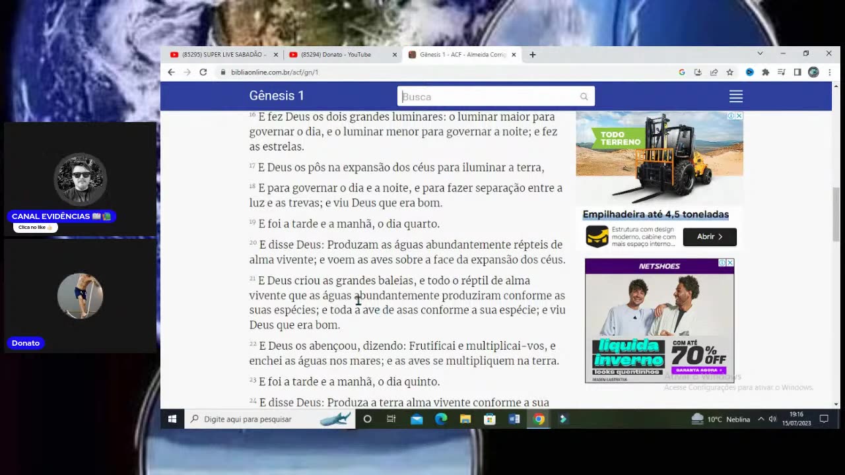The width and height of the screenshot is (845, 475).
Task: Click the browser forward arrow
Action: coord(187,72)
